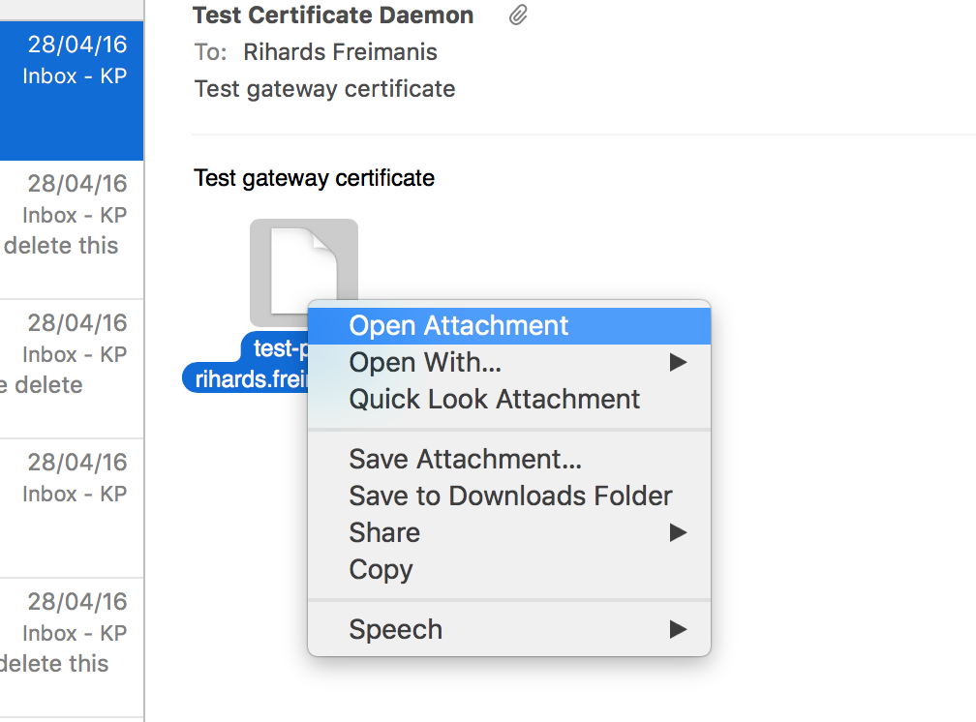Image resolution: width=976 pixels, height=722 pixels.
Task: Choose 'Quick Look Attachment'
Action: coord(495,399)
